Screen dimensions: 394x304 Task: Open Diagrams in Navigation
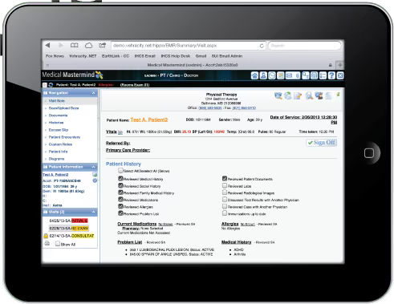tap(56, 159)
